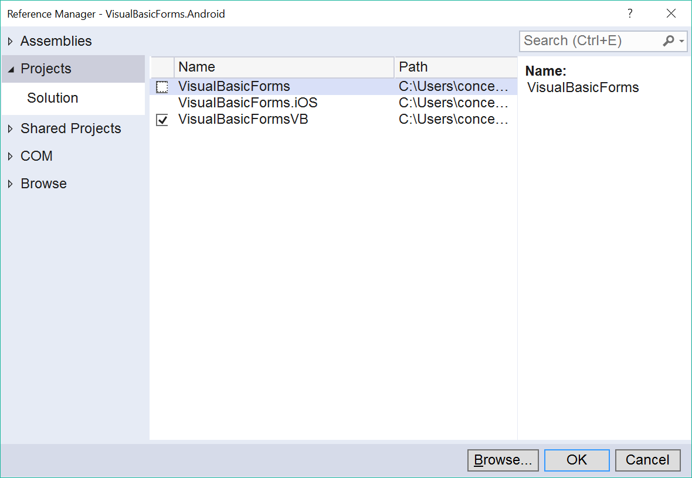Select the Shared Projects category
692x478 pixels.
point(70,128)
